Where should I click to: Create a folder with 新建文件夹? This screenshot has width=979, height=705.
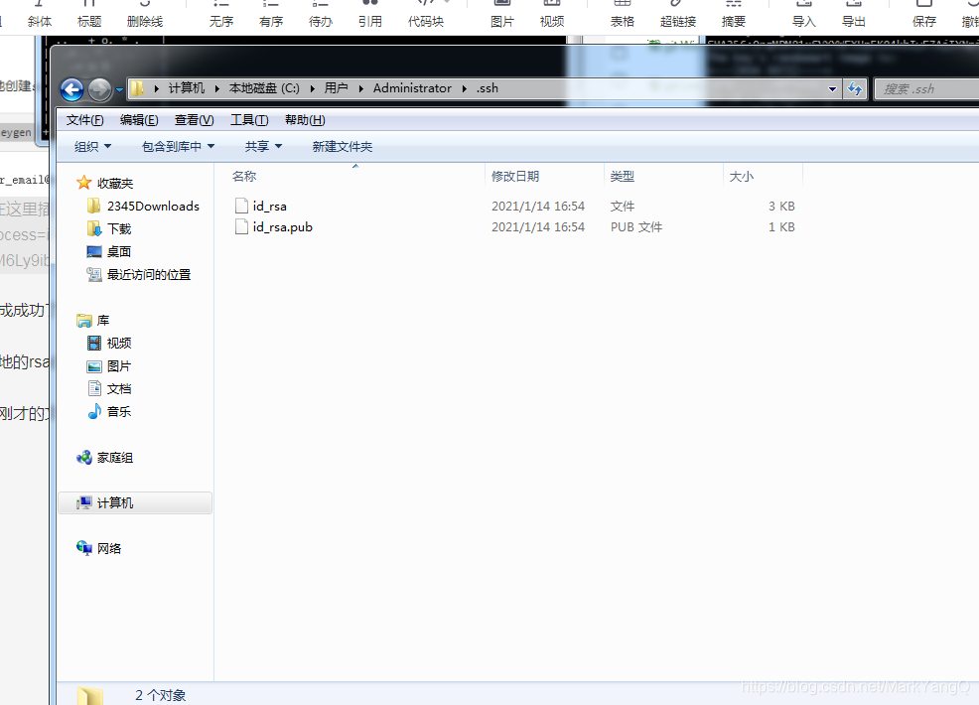coord(343,147)
